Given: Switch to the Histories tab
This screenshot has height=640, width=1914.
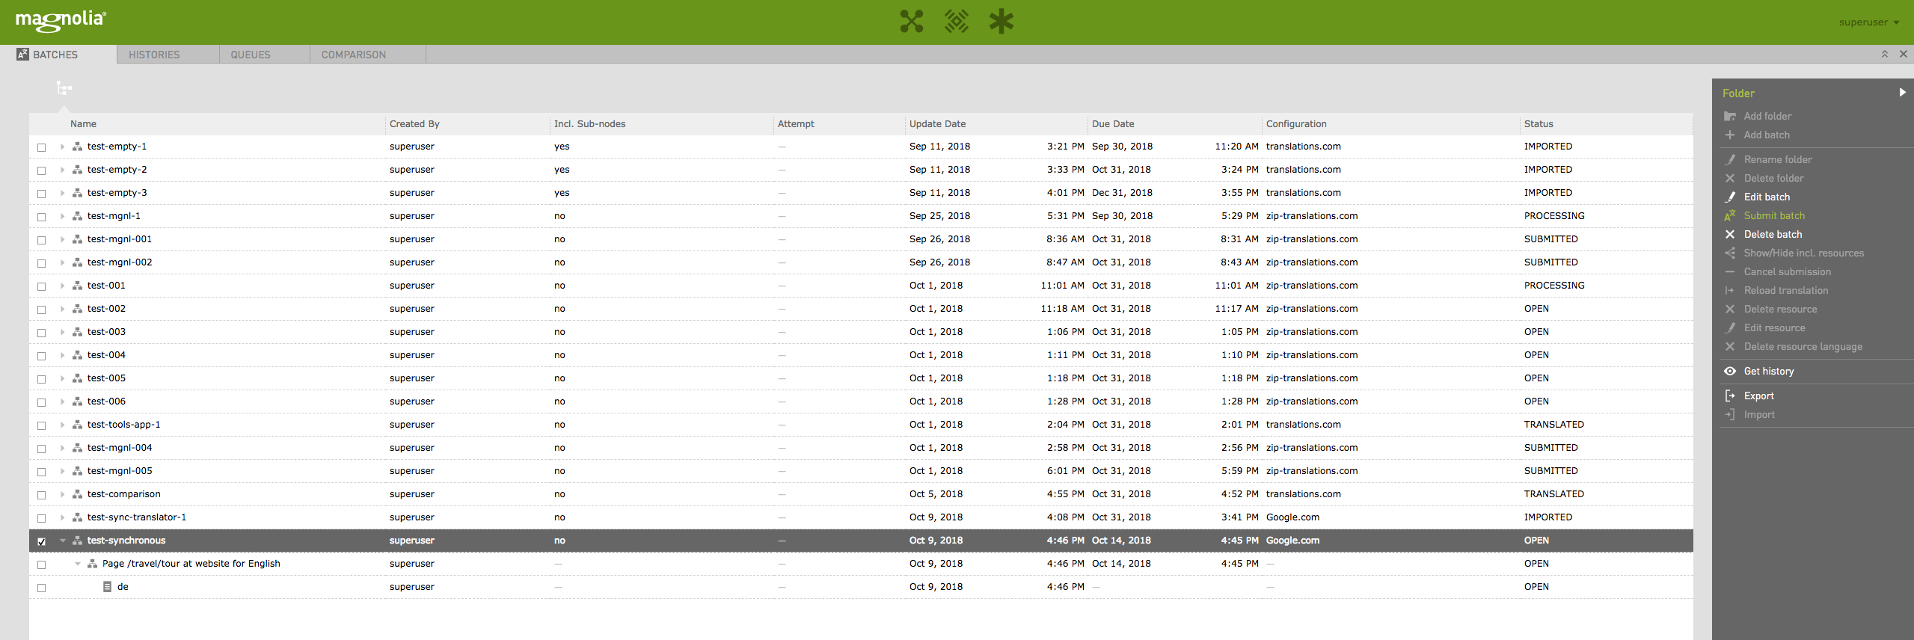Looking at the screenshot, I should (x=154, y=55).
